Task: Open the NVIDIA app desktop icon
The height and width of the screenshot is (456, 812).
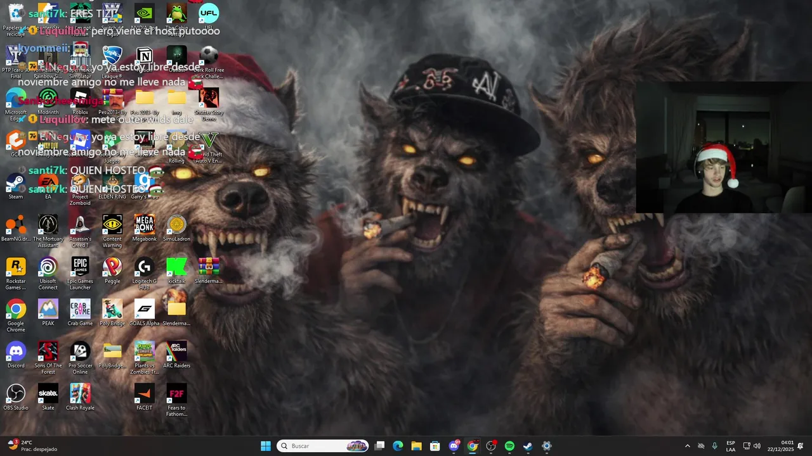Action: pyautogui.click(x=145, y=17)
